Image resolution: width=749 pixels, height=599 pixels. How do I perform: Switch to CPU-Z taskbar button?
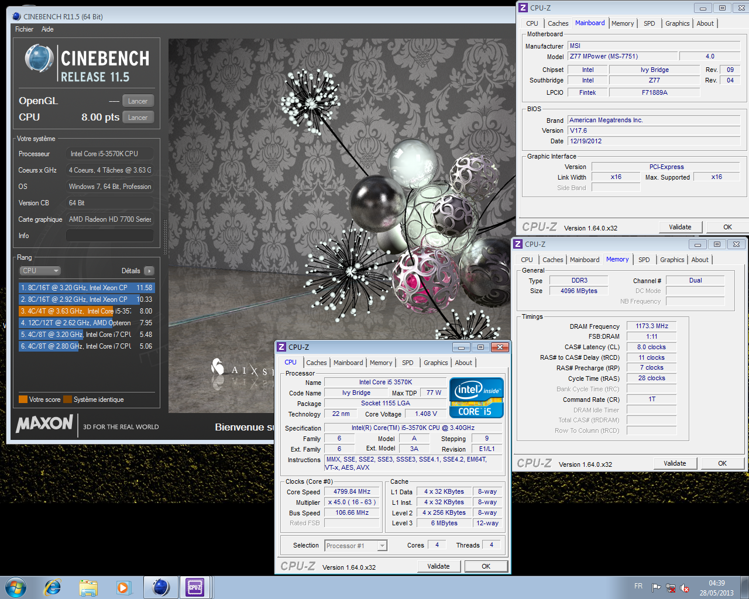pyautogui.click(x=195, y=587)
